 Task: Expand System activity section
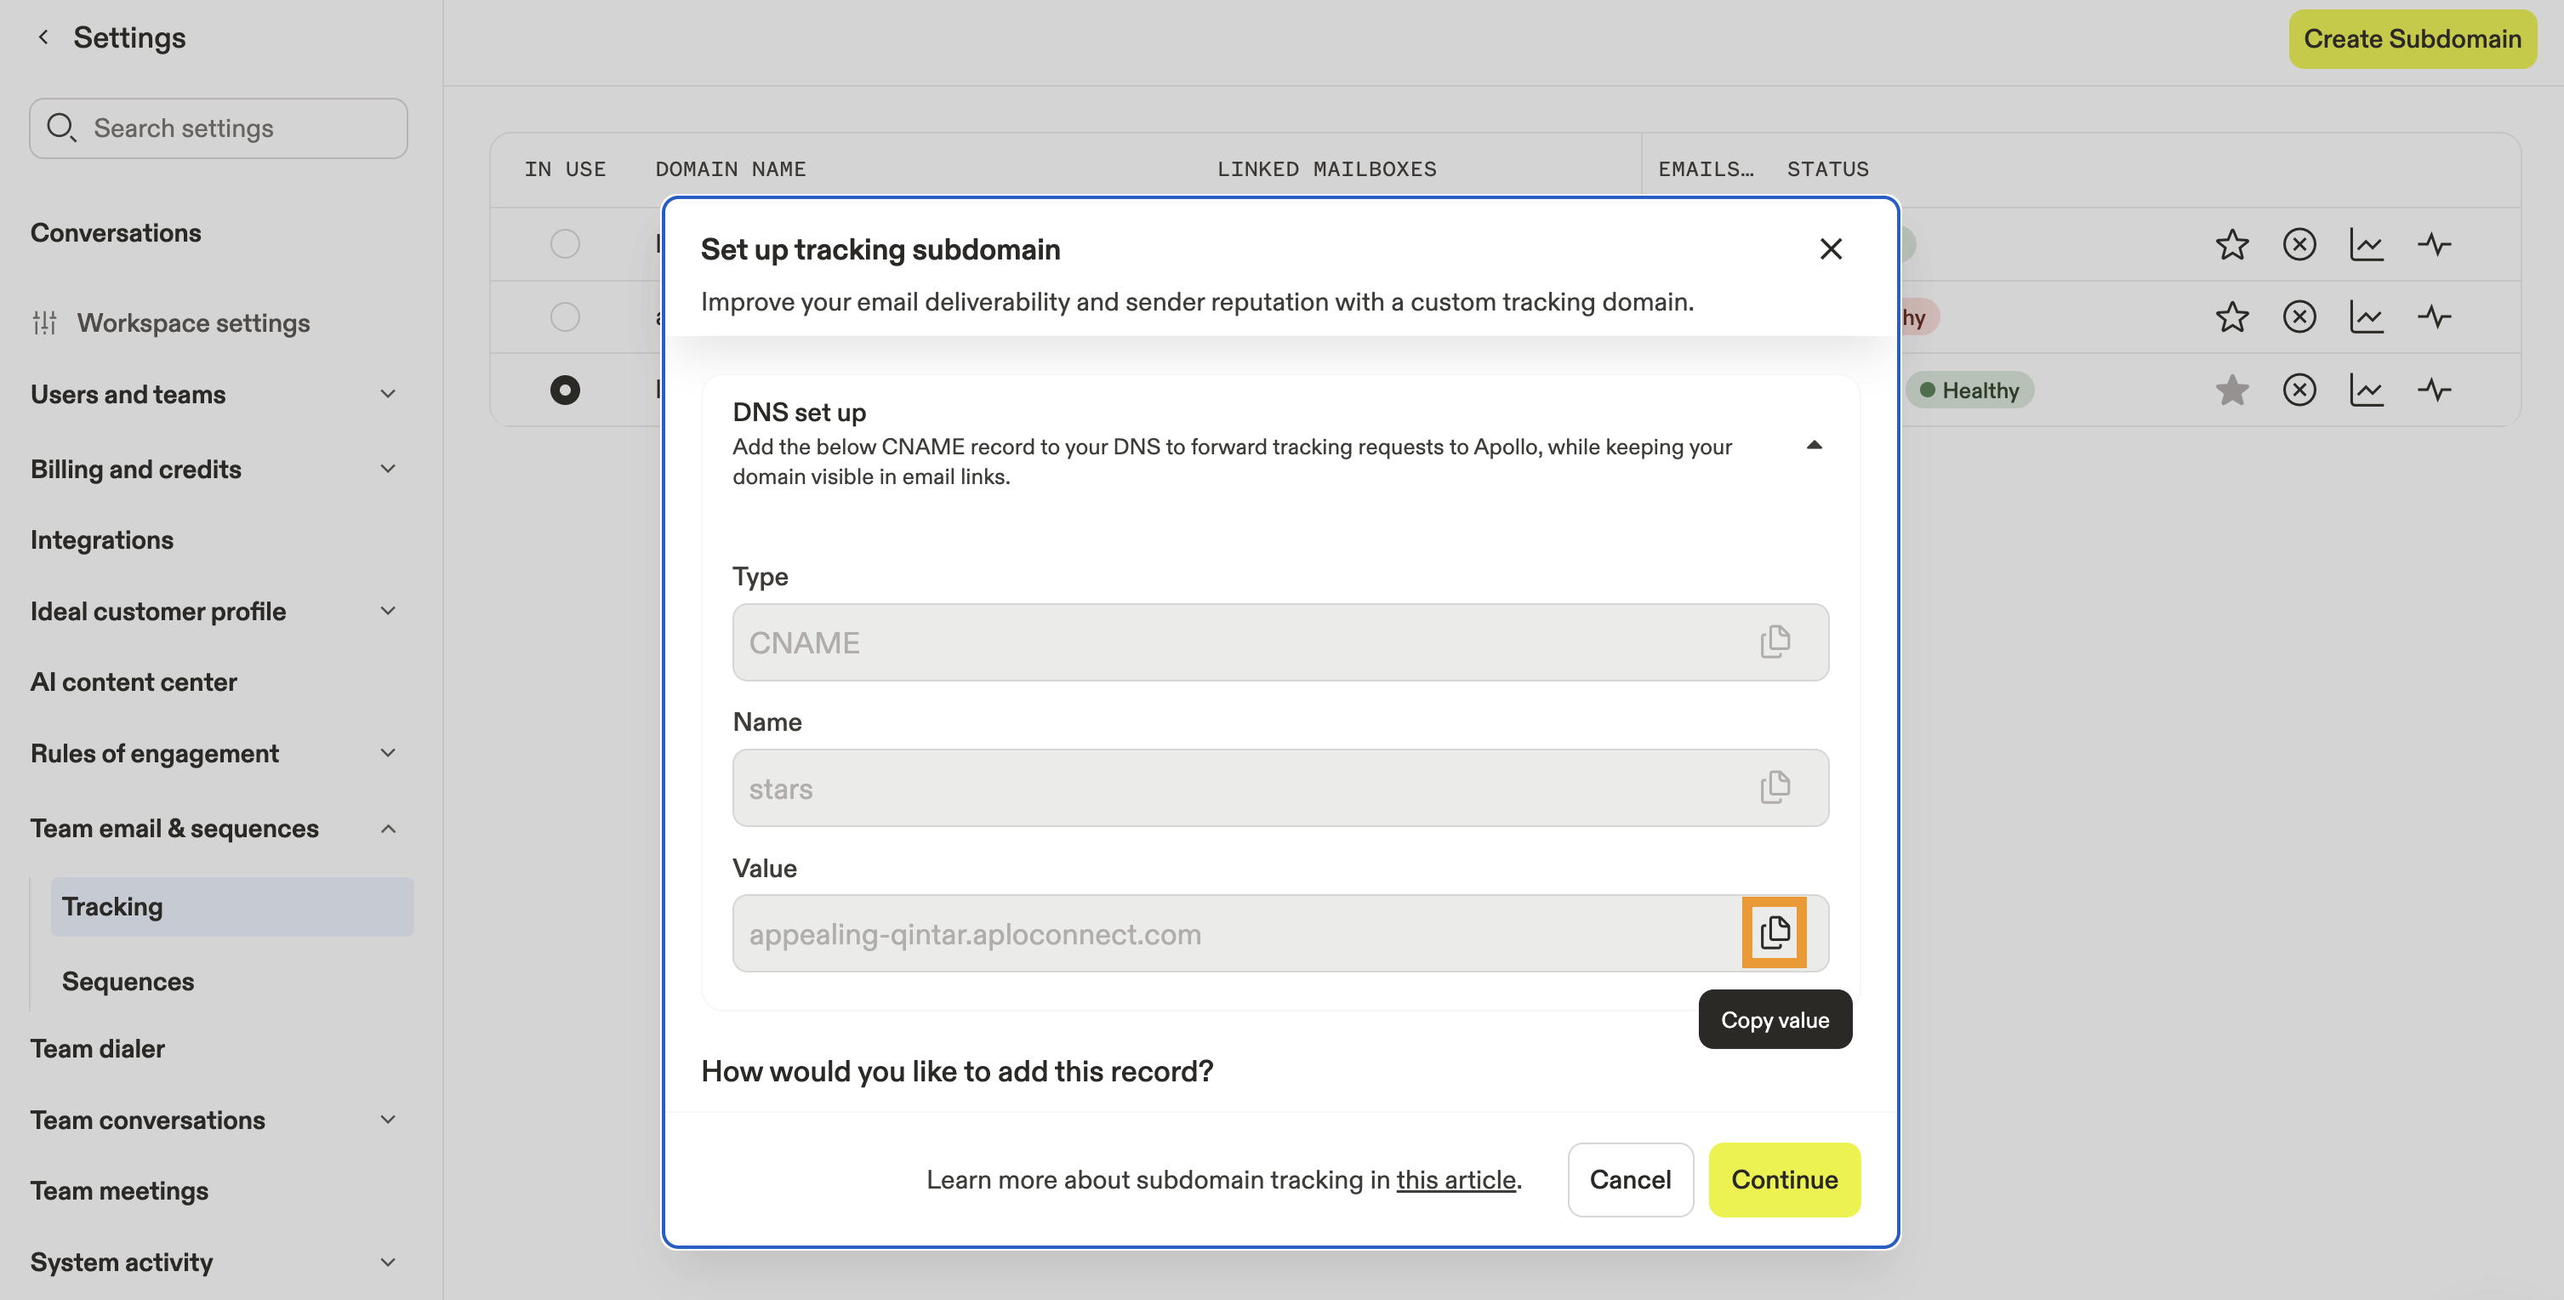pos(388,1263)
